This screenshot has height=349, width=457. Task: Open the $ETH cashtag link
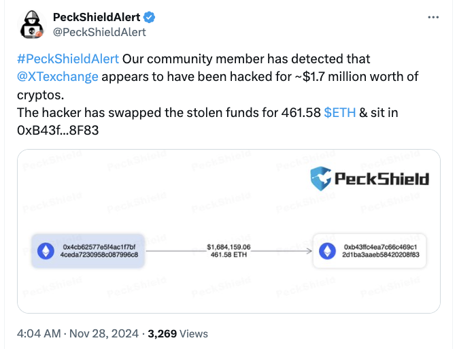click(x=339, y=112)
